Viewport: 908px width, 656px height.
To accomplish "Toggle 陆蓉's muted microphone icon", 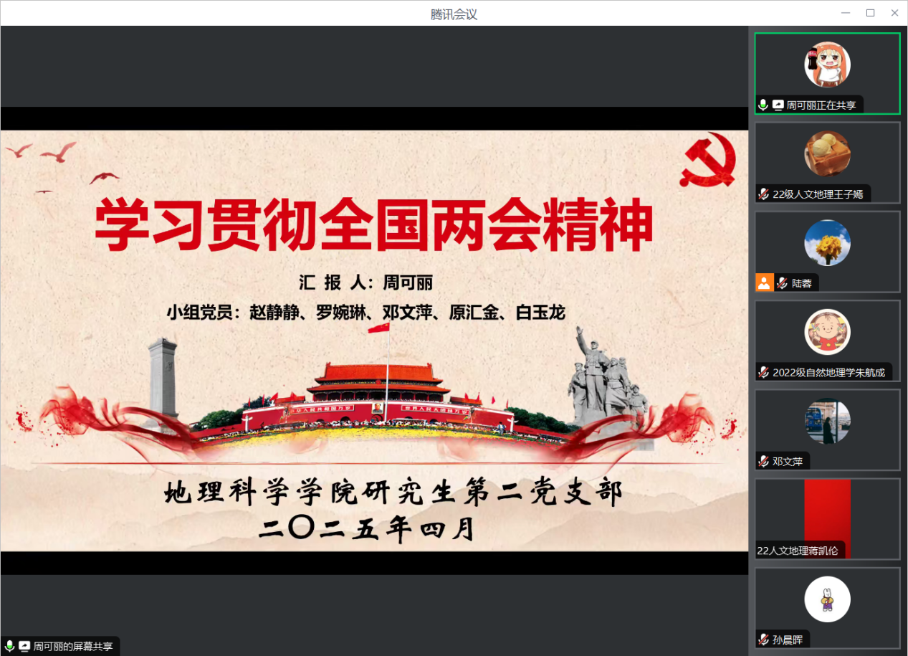I will click(x=783, y=282).
